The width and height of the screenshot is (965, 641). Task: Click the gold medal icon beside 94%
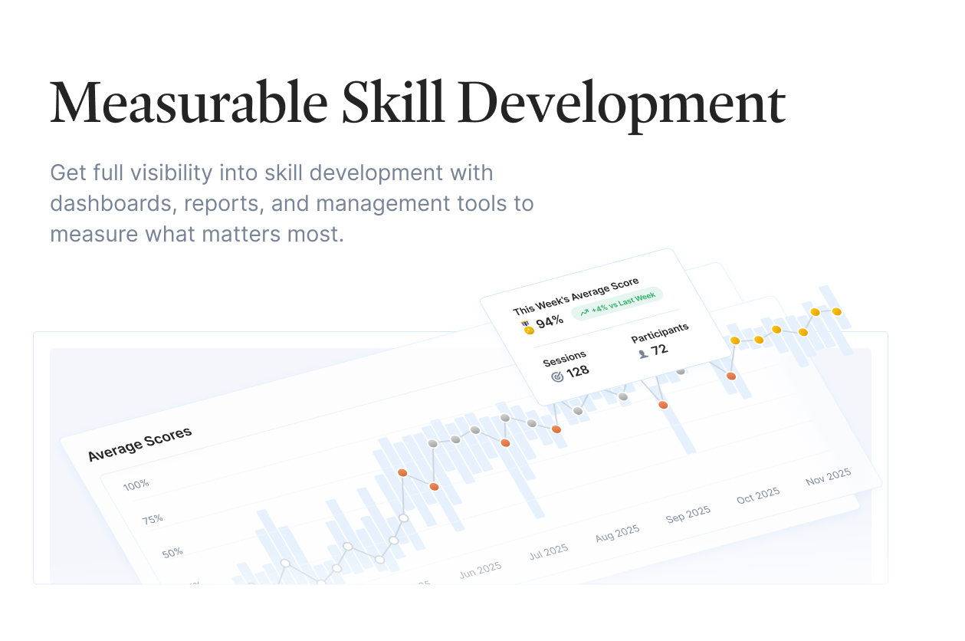[527, 327]
